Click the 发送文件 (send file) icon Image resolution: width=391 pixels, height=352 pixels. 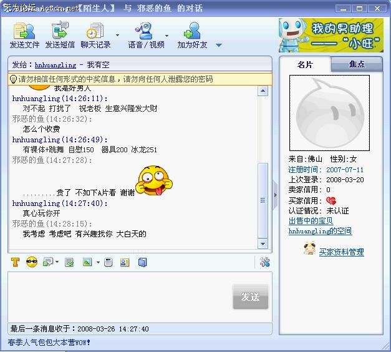point(24,35)
